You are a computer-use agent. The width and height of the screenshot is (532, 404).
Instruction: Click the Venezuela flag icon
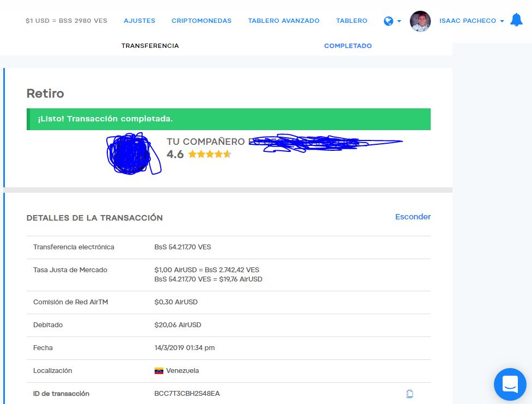tap(159, 371)
